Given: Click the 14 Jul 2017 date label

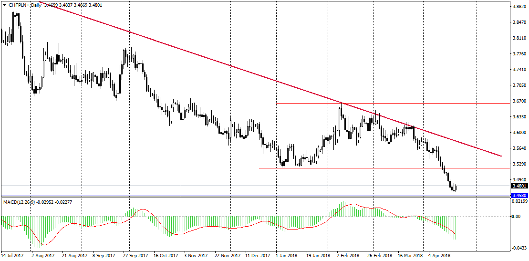Looking at the screenshot, I should [x=11, y=256].
